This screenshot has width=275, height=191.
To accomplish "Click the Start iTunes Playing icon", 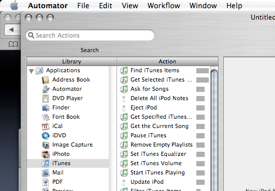I will click(x=124, y=172).
